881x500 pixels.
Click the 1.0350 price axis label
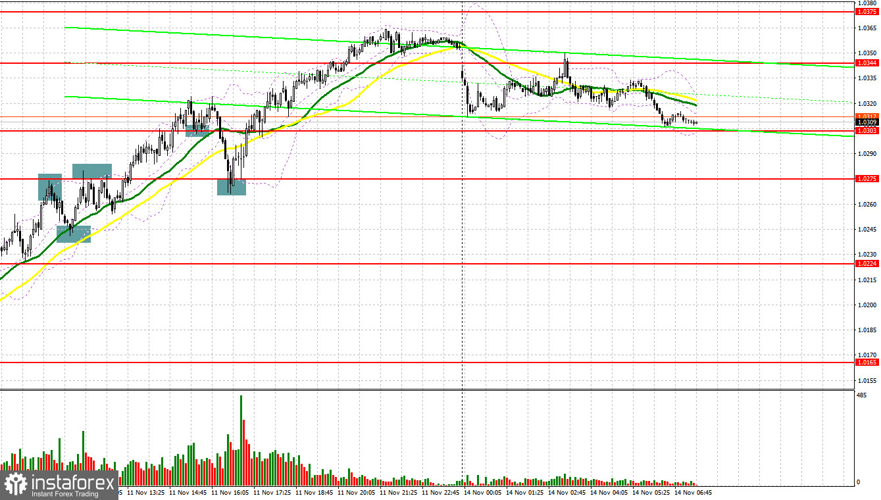pyautogui.click(x=866, y=53)
